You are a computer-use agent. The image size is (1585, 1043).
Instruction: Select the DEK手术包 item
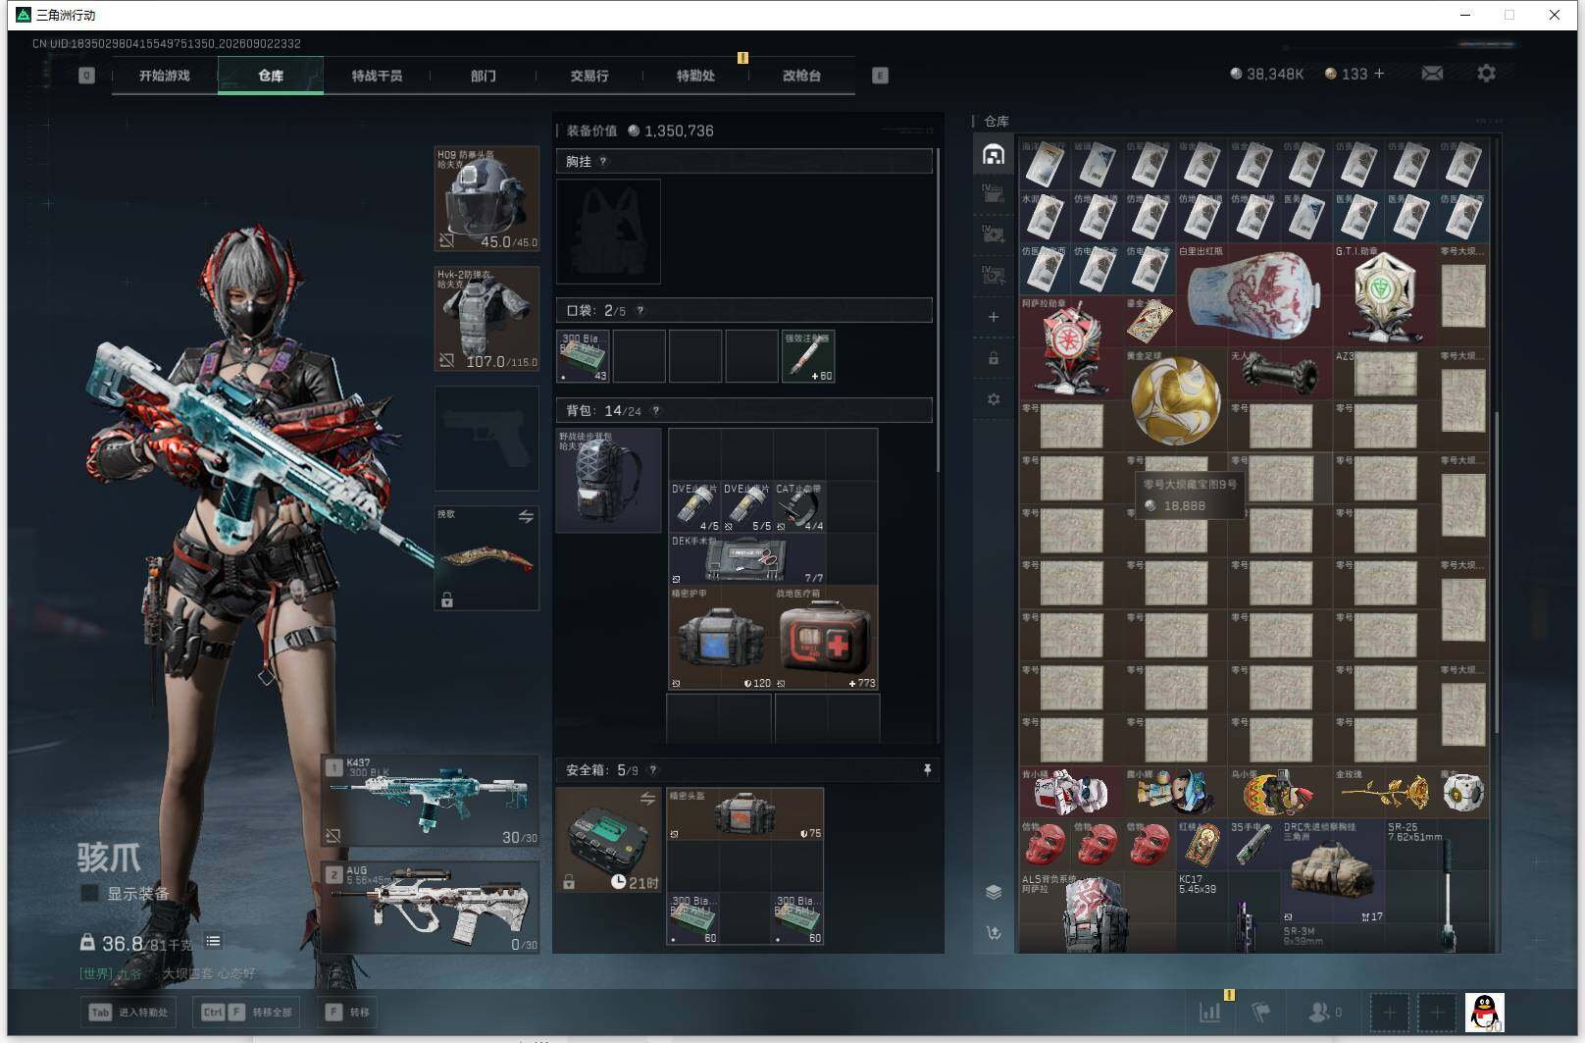tap(747, 558)
